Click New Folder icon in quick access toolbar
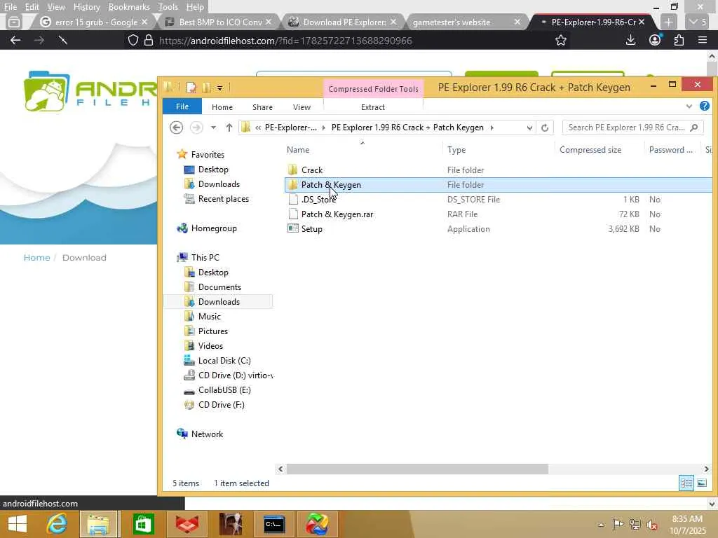 (x=207, y=88)
